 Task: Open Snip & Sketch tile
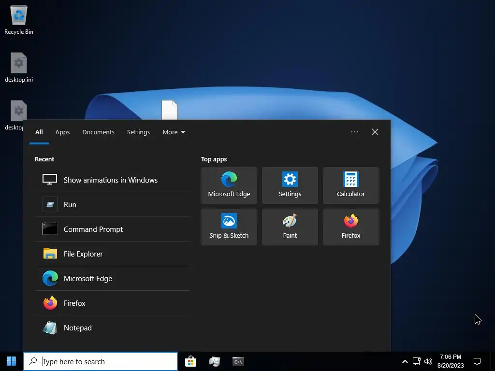(x=229, y=227)
